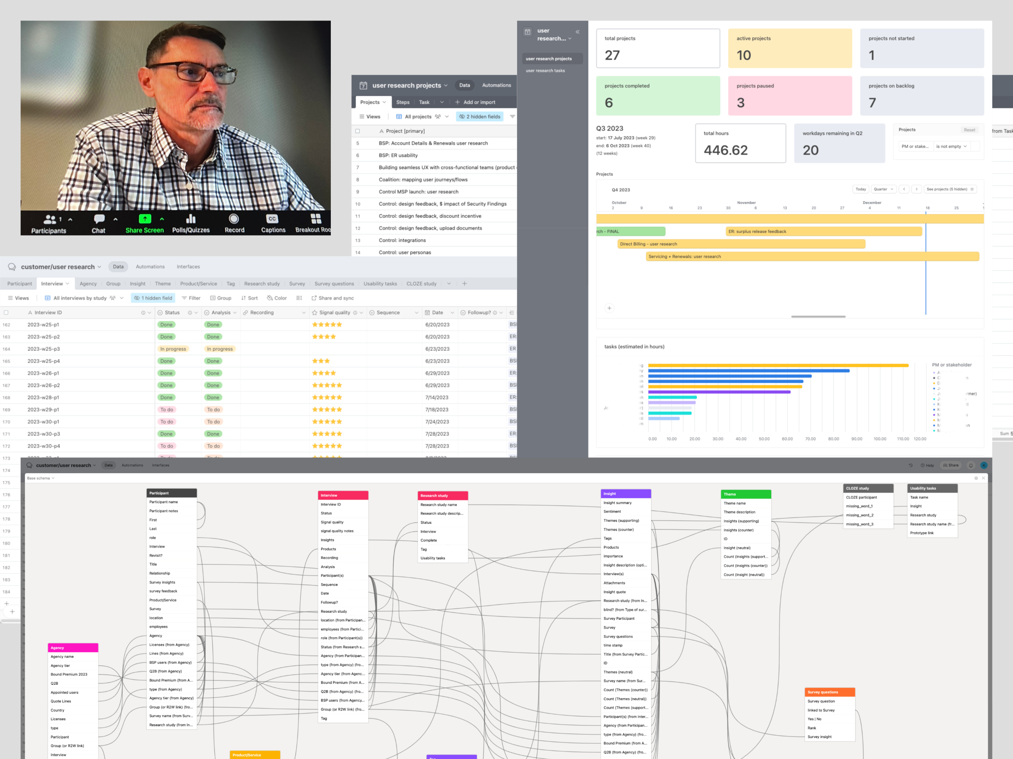Image resolution: width=1013 pixels, height=759 pixels.
Task: Open the Filter tool in the Interview table toolbar
Action: click(x=192, y=298)
